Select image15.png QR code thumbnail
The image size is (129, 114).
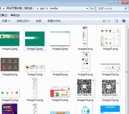point(110,88)
